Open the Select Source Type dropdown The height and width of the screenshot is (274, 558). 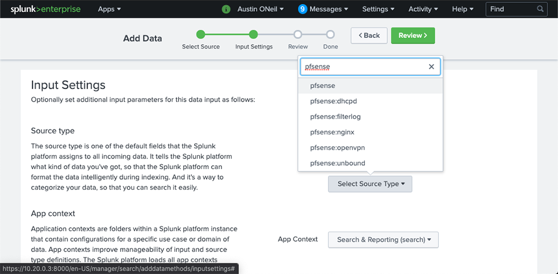pos(370,184)
